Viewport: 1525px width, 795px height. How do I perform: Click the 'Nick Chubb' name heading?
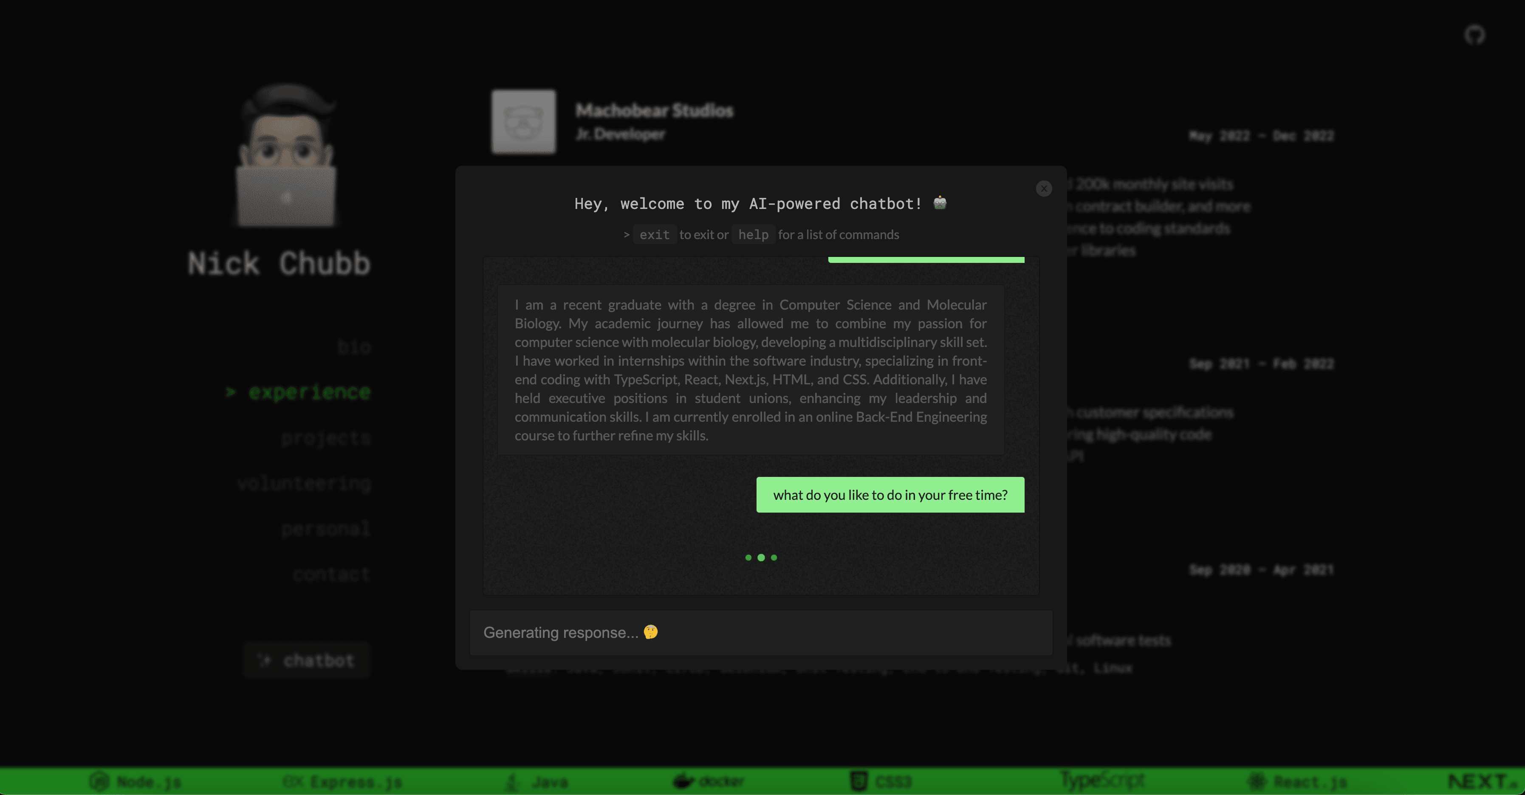pyautogui.click(x=279, y=263)
